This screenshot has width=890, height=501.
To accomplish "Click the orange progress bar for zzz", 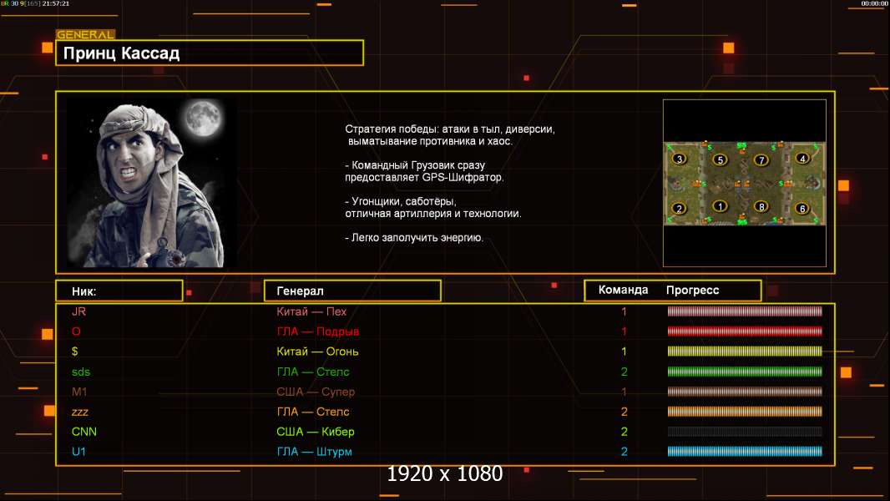I will 745,412.
